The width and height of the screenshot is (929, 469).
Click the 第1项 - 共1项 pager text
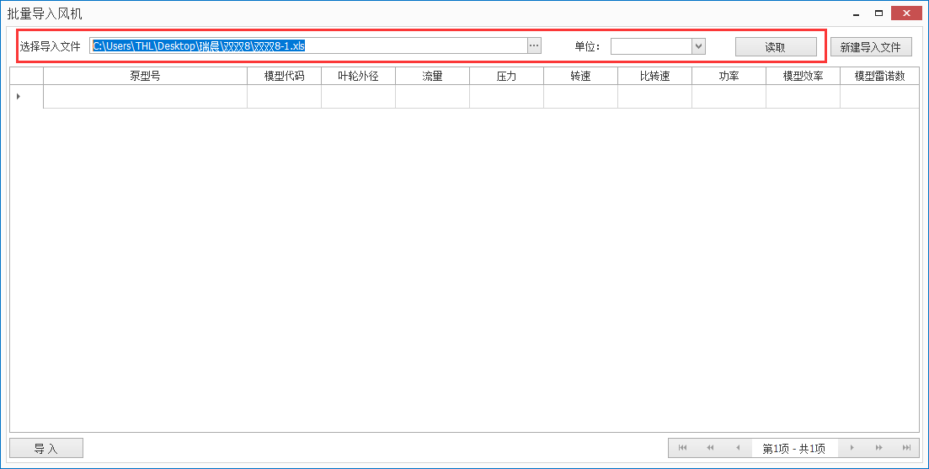(x=793, y=448)
